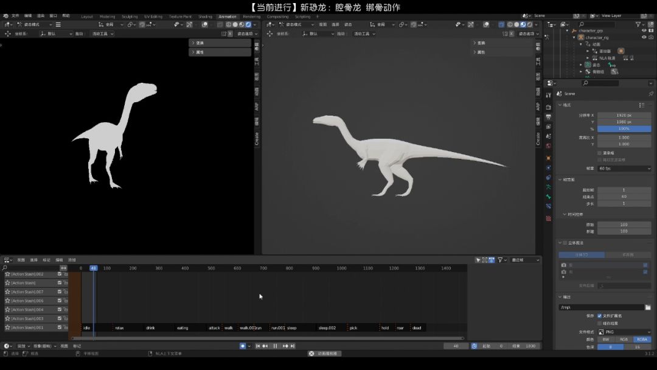Select the RGBA color mode button
This screenshot has width=657, height=370.
(642, 339)
